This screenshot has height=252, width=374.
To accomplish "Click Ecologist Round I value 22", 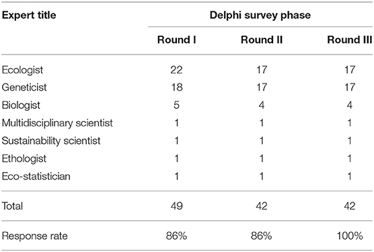I will (x=176, y=70).
